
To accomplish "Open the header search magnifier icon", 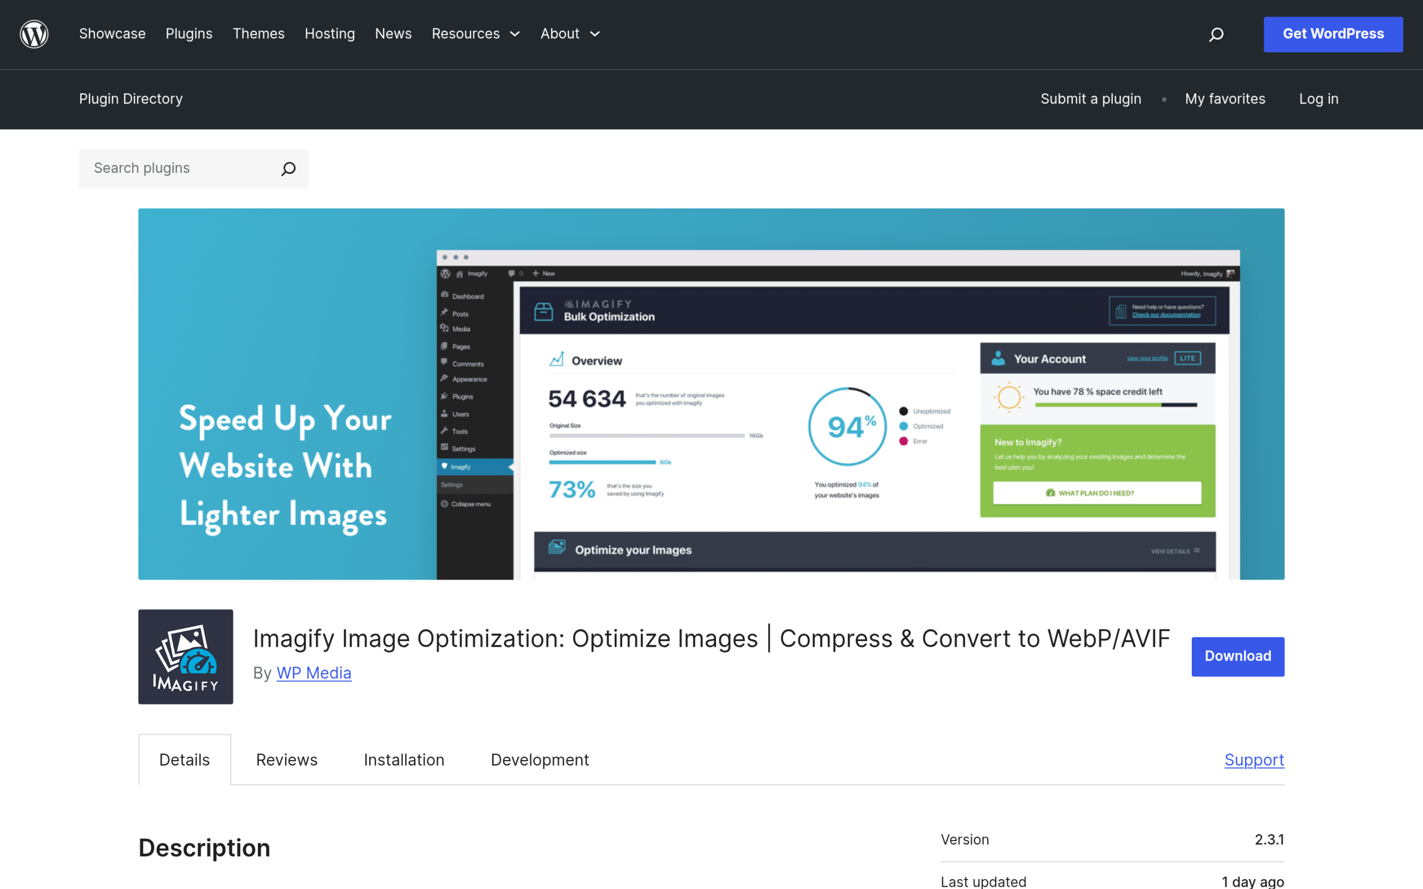I will (x=1216, y=34).
